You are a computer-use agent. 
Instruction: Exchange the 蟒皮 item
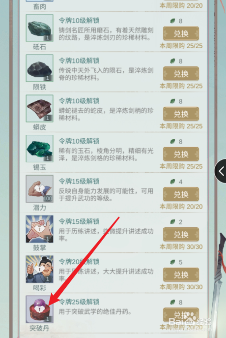tap(181, 114)
